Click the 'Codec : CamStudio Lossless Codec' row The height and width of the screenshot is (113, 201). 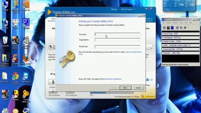tap(181, 45)
